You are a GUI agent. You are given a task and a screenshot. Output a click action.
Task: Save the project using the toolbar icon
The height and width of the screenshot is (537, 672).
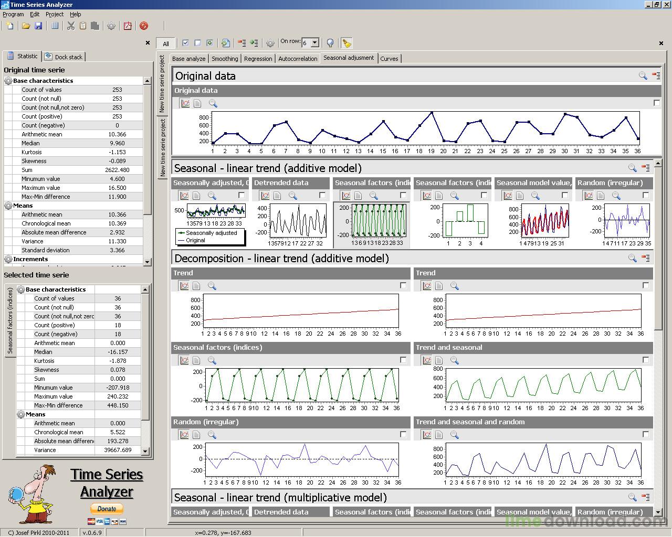(38, 26)
